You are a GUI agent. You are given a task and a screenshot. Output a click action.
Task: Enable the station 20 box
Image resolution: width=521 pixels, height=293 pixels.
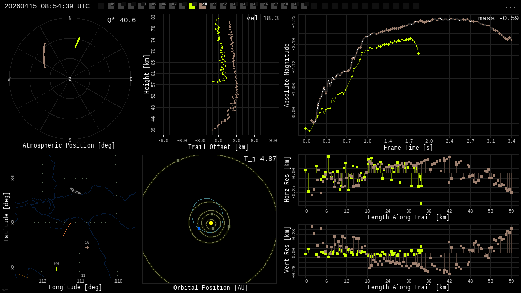[304, 6]
